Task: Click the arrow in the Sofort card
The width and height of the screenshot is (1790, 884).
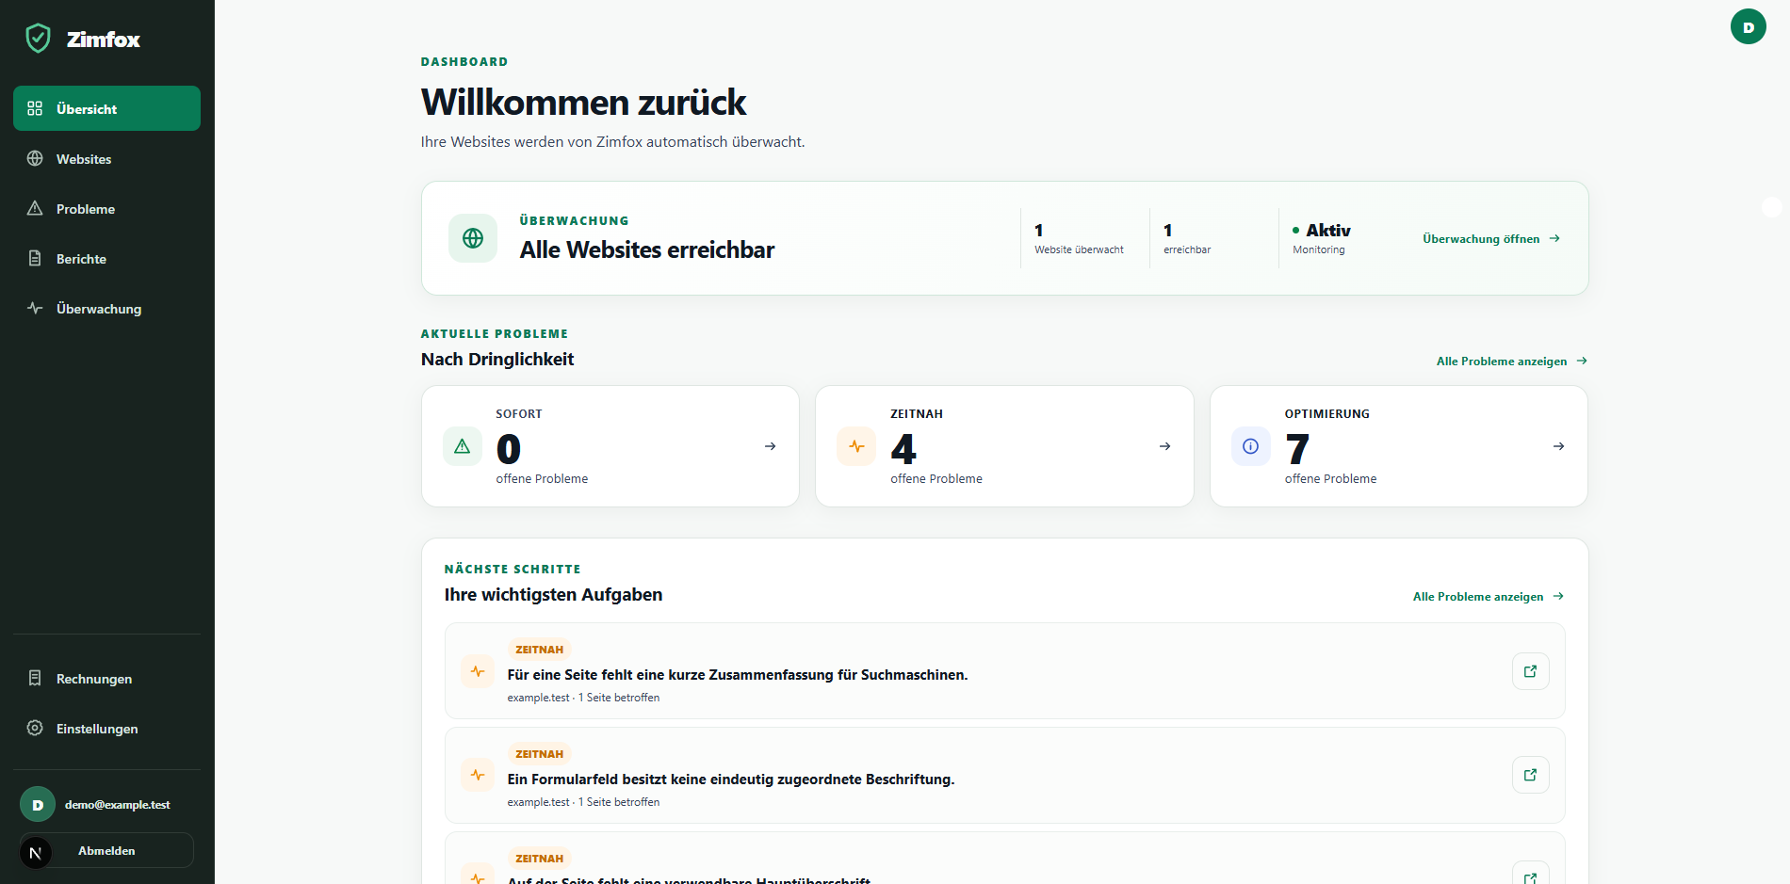Action: [x=770, y=446]
